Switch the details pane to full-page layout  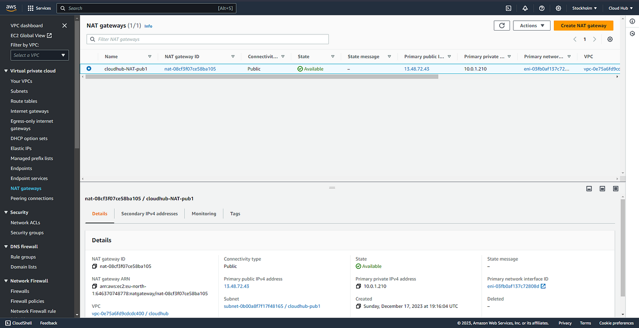click(615, 188)
